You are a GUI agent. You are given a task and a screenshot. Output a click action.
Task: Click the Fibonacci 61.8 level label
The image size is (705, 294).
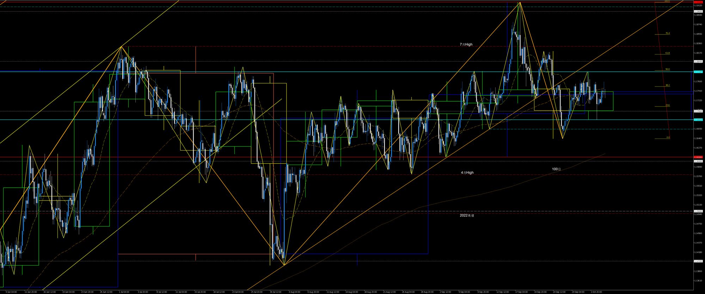(667, 53)
